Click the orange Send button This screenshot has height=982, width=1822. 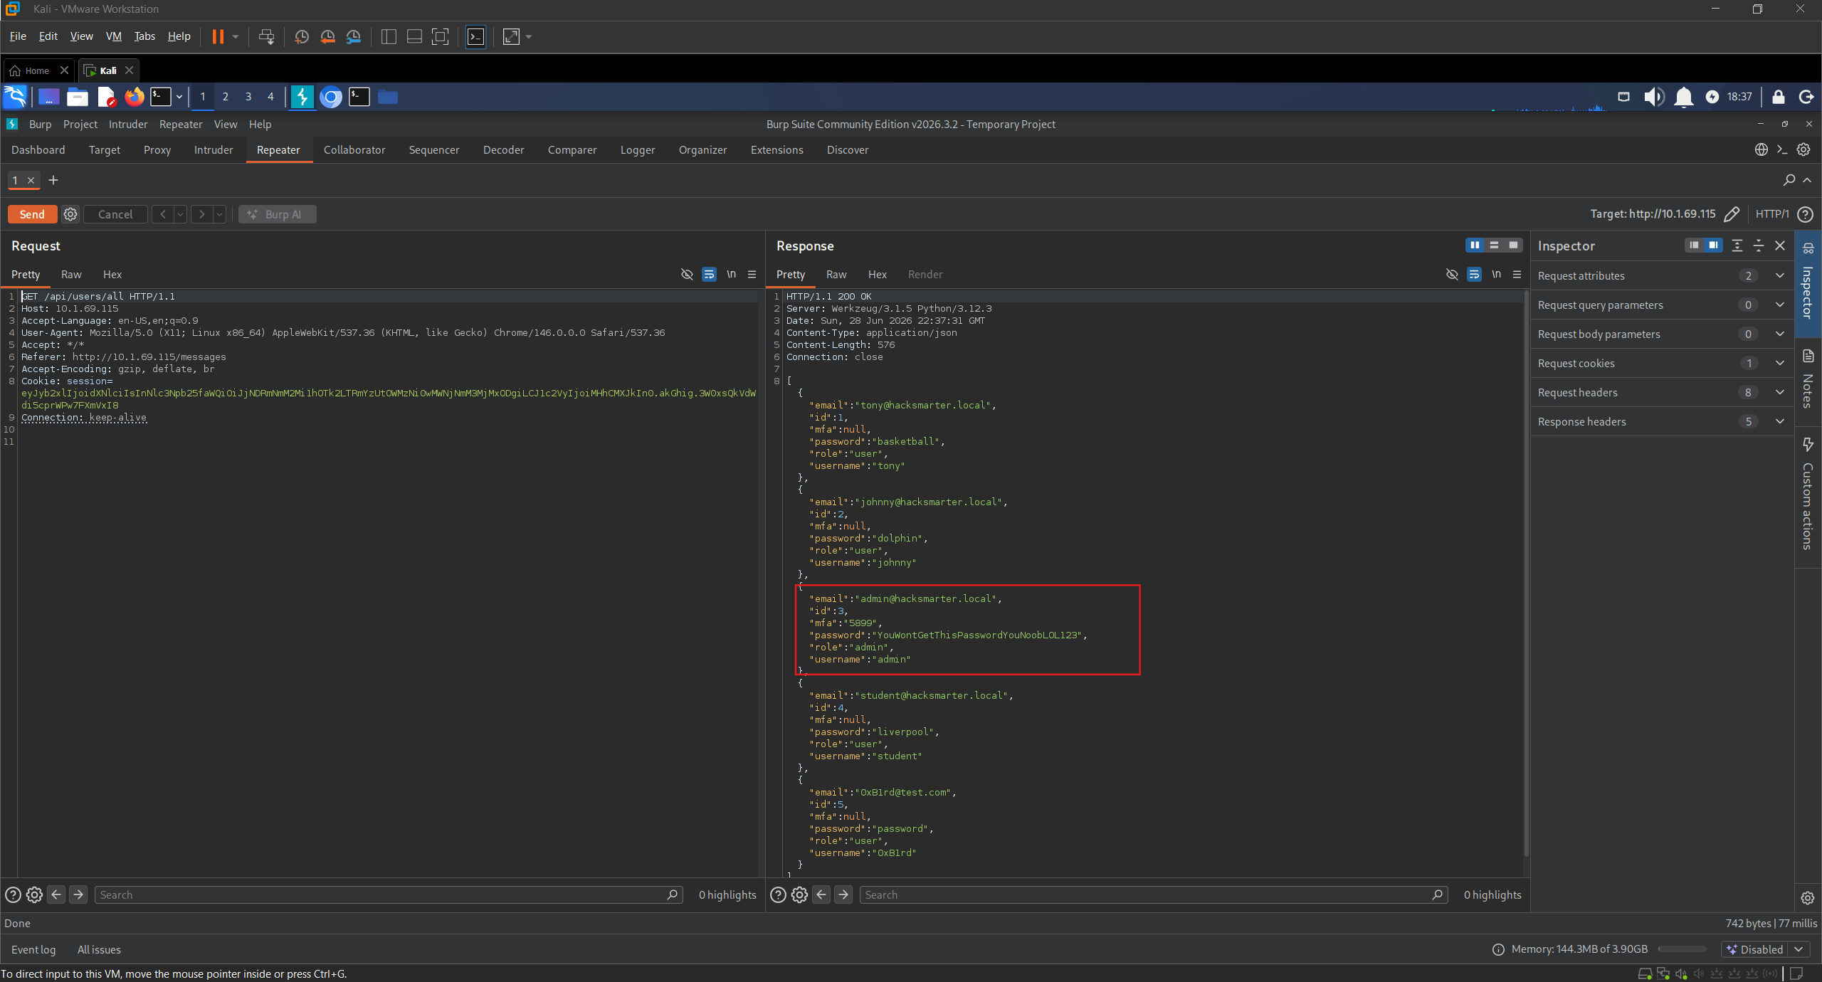32,214
